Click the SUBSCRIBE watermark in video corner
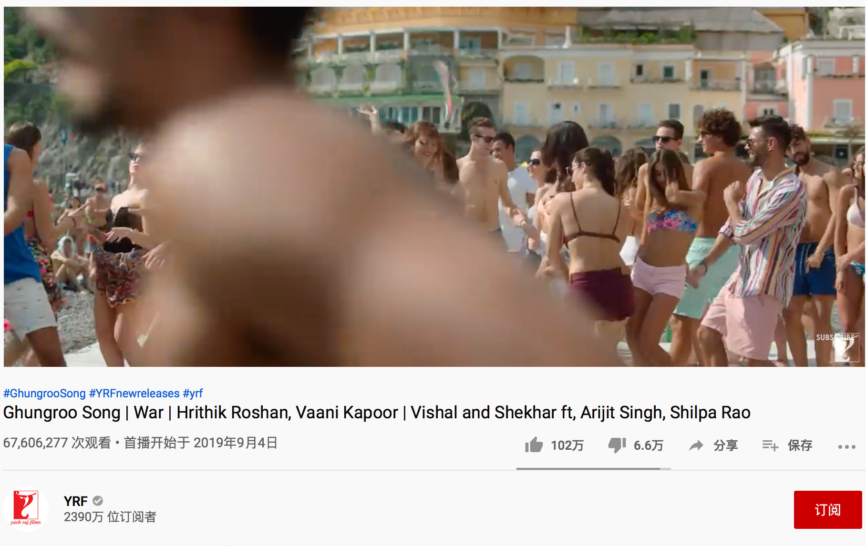The width and height of the screenshot is (866, 546). click(838, 347)
